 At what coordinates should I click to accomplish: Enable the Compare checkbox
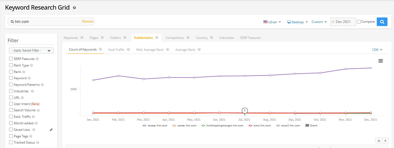coord(359,22)
